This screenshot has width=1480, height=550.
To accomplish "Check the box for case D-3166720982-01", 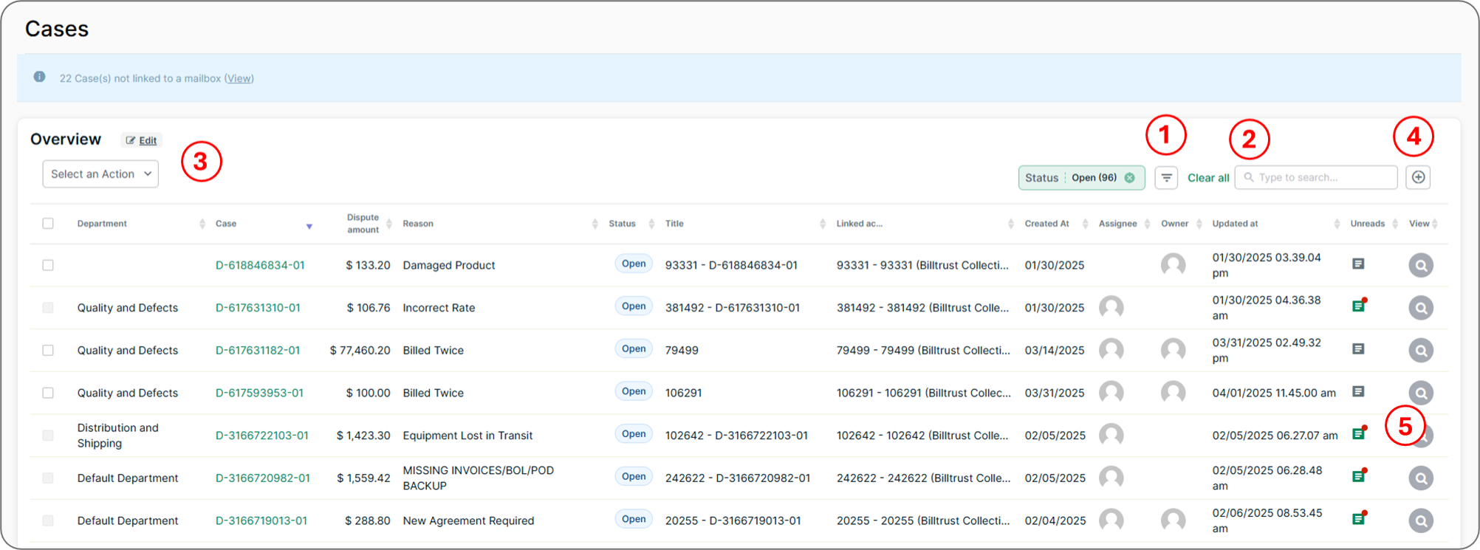I will pos(48,478).
